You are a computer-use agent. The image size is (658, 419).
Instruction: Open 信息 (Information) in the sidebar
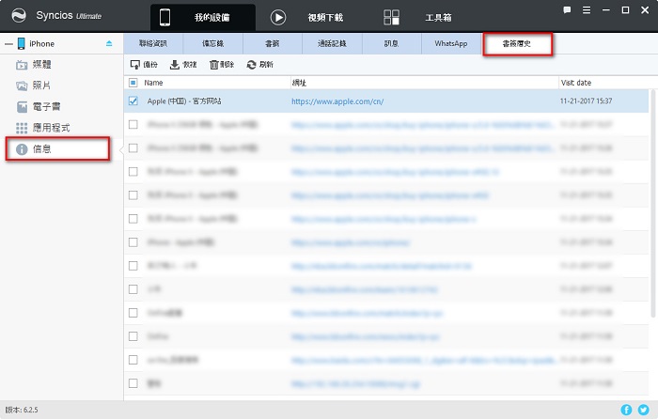click(58, 148)
